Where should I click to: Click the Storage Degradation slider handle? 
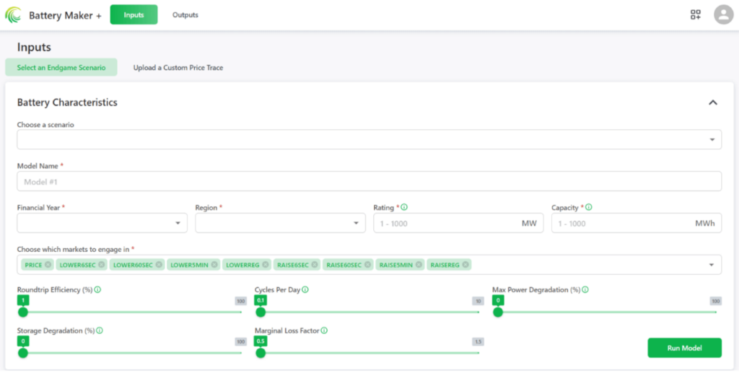pos(23,353)
